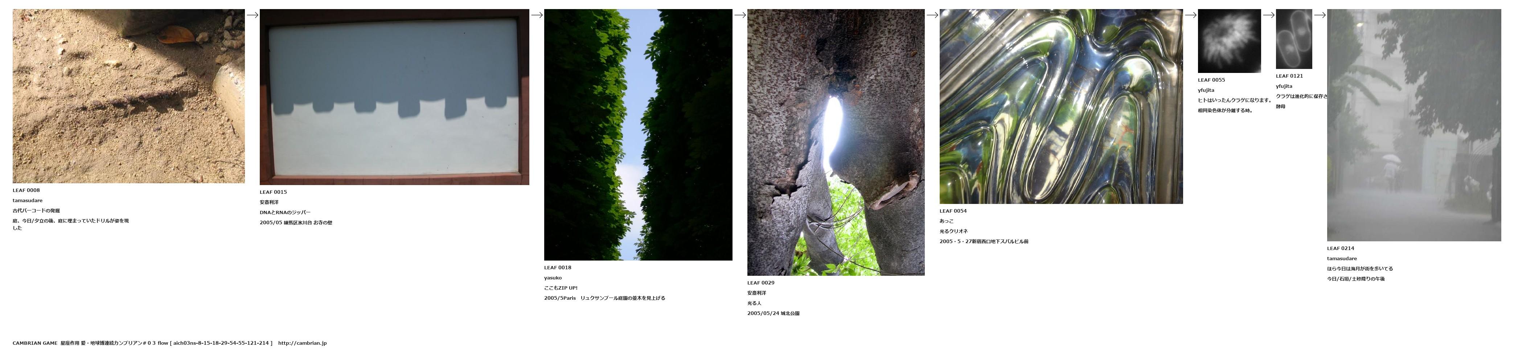1514x352 pixels.
Task: Click arrow between LEAF 0015 and 0018
Action: click(537, 15)
